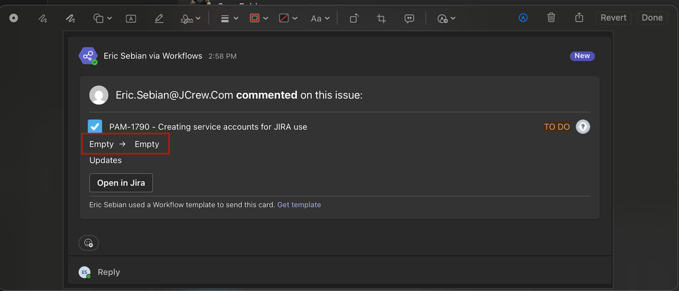The width and height of the screenshot is (679, 291).
Task: Open the Fill Color picker
Action: click(x=288, y=18)
